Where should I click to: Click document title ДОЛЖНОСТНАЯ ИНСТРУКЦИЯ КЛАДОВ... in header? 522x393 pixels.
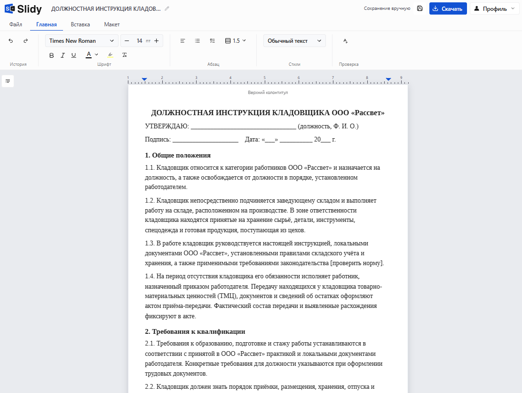coord(106,8)
